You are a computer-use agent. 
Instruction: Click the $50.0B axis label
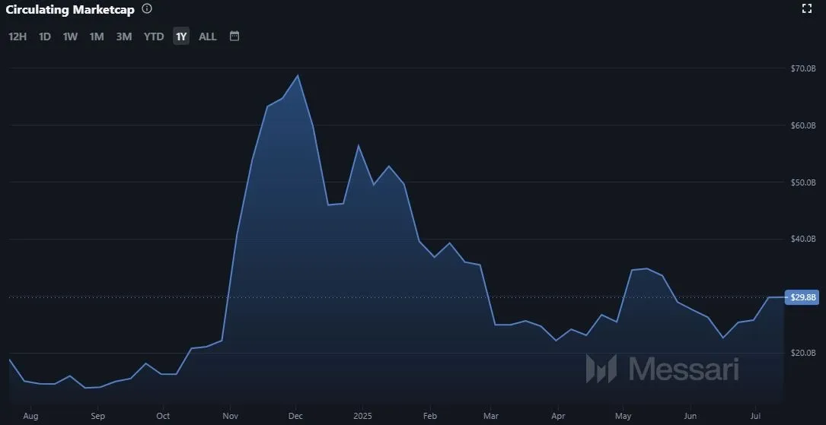tap(803, 182)
